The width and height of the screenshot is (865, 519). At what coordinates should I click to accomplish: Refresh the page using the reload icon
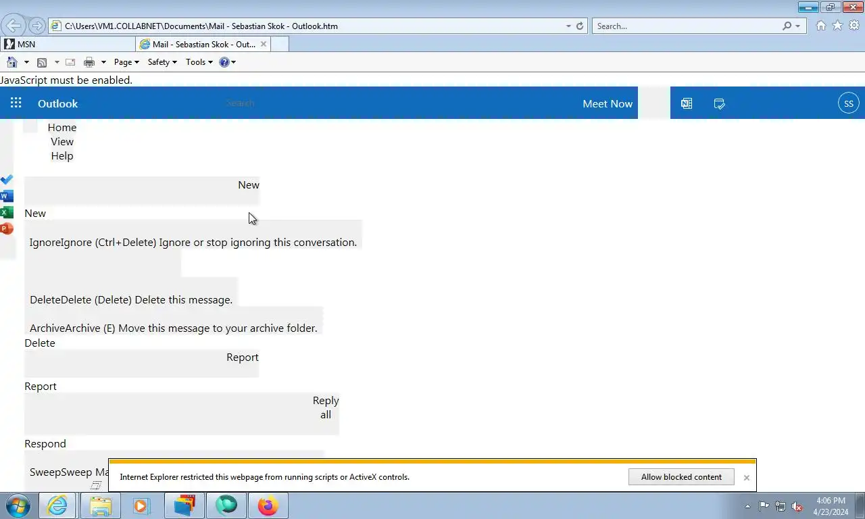(579, 26)
